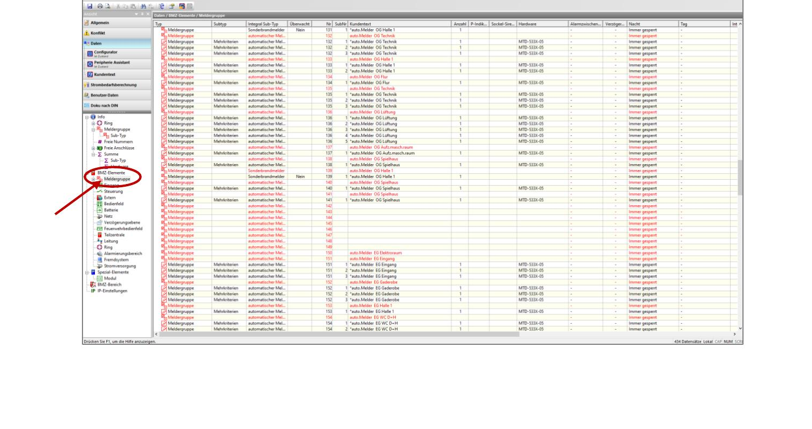This screenshot has width=812, height=429.
Task: Open the BMZ-Bereich tree entry
Action: (x=105, y=284)
